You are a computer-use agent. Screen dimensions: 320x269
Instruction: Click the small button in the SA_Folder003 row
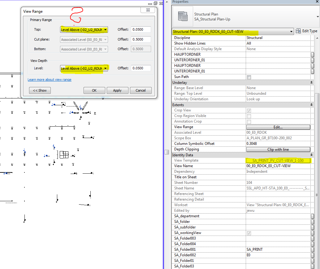[312, 238]
